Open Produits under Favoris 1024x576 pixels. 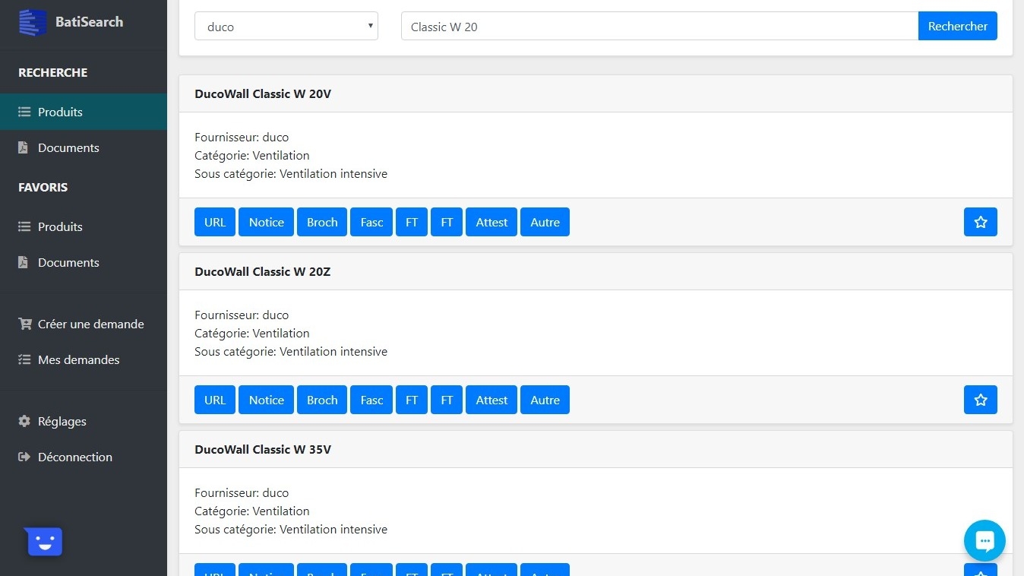60,226
